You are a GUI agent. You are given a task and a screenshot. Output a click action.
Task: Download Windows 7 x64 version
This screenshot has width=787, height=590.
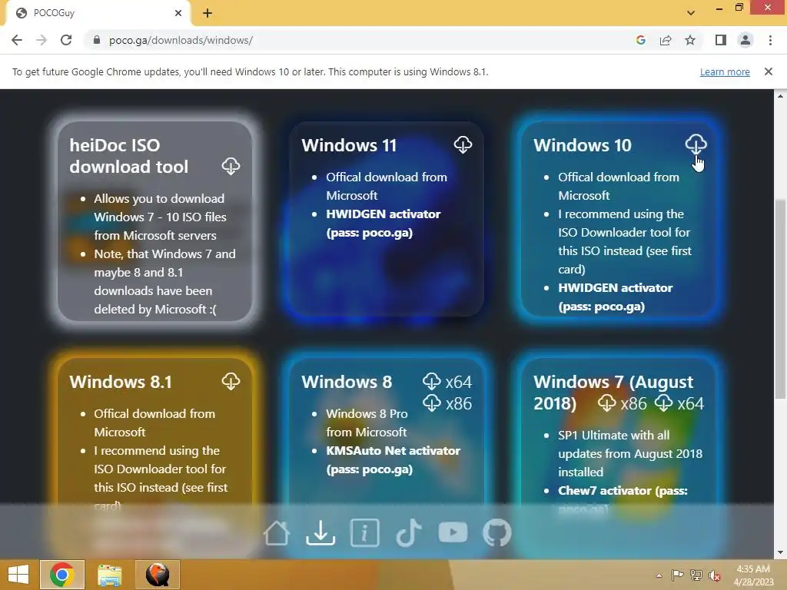679,403
